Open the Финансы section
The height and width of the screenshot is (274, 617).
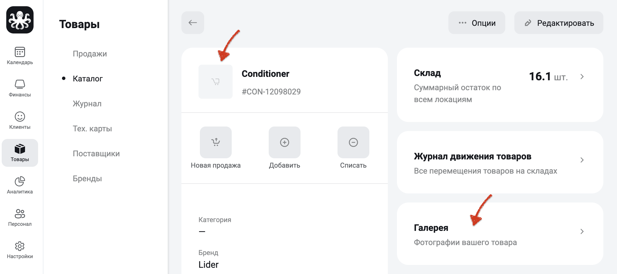click(20, 88)
